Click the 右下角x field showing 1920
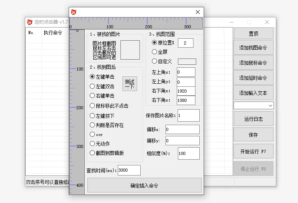The height and width of the screenshot is (203, 298). [186, 91]
